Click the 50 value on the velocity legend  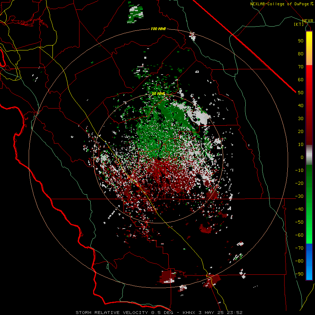[301, 93]
